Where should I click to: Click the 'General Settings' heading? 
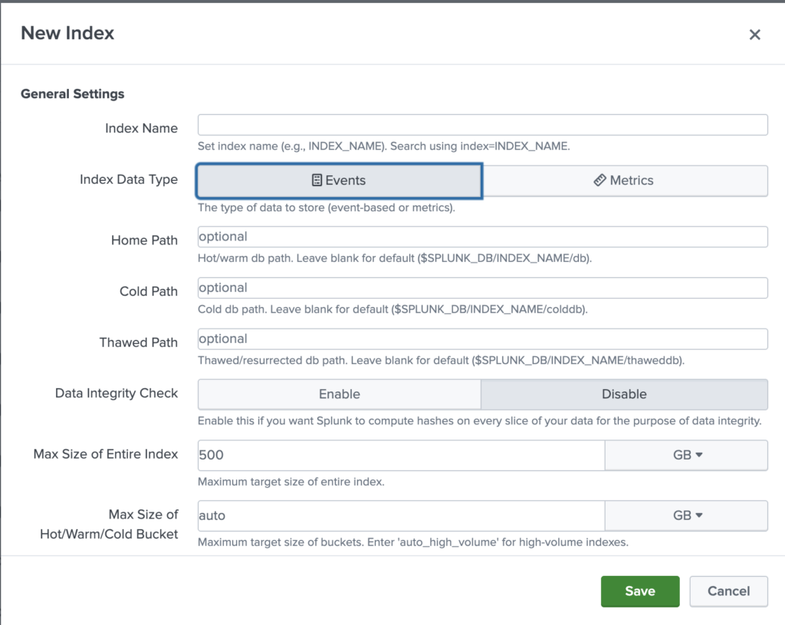(x=73, y=94)
